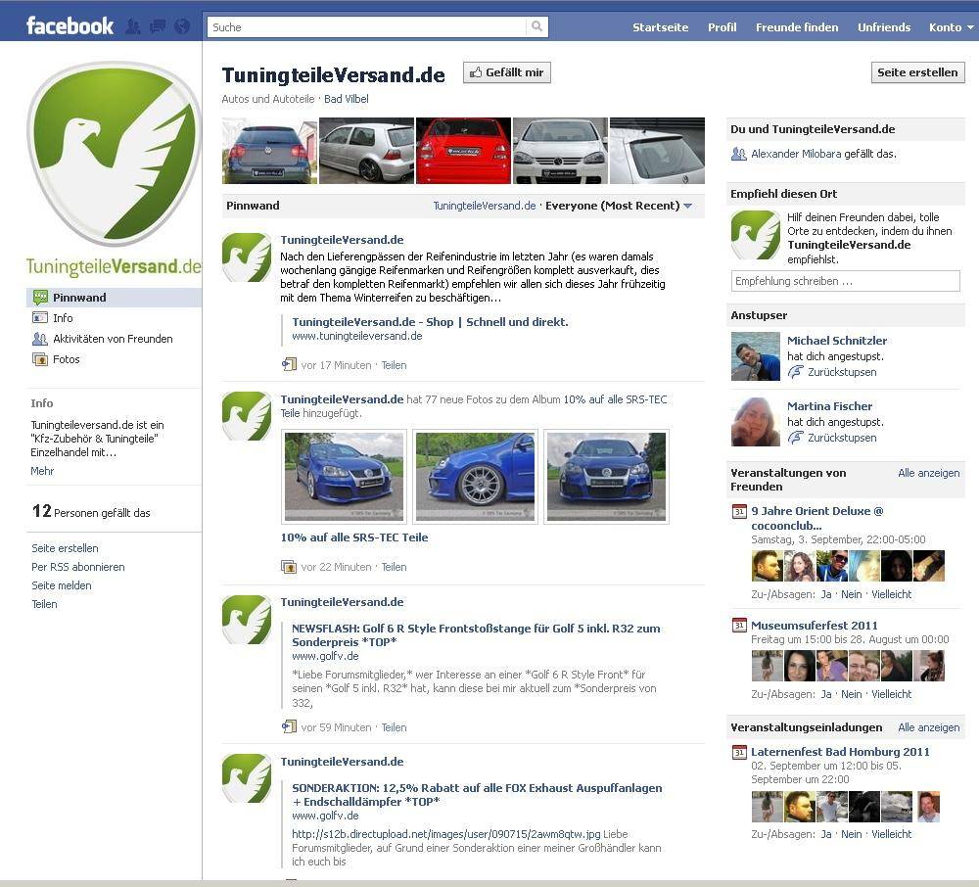
Task: Click Alle anzeigen next to Veranstaltungen von Freunden
Action: click(x=928, y=473)
